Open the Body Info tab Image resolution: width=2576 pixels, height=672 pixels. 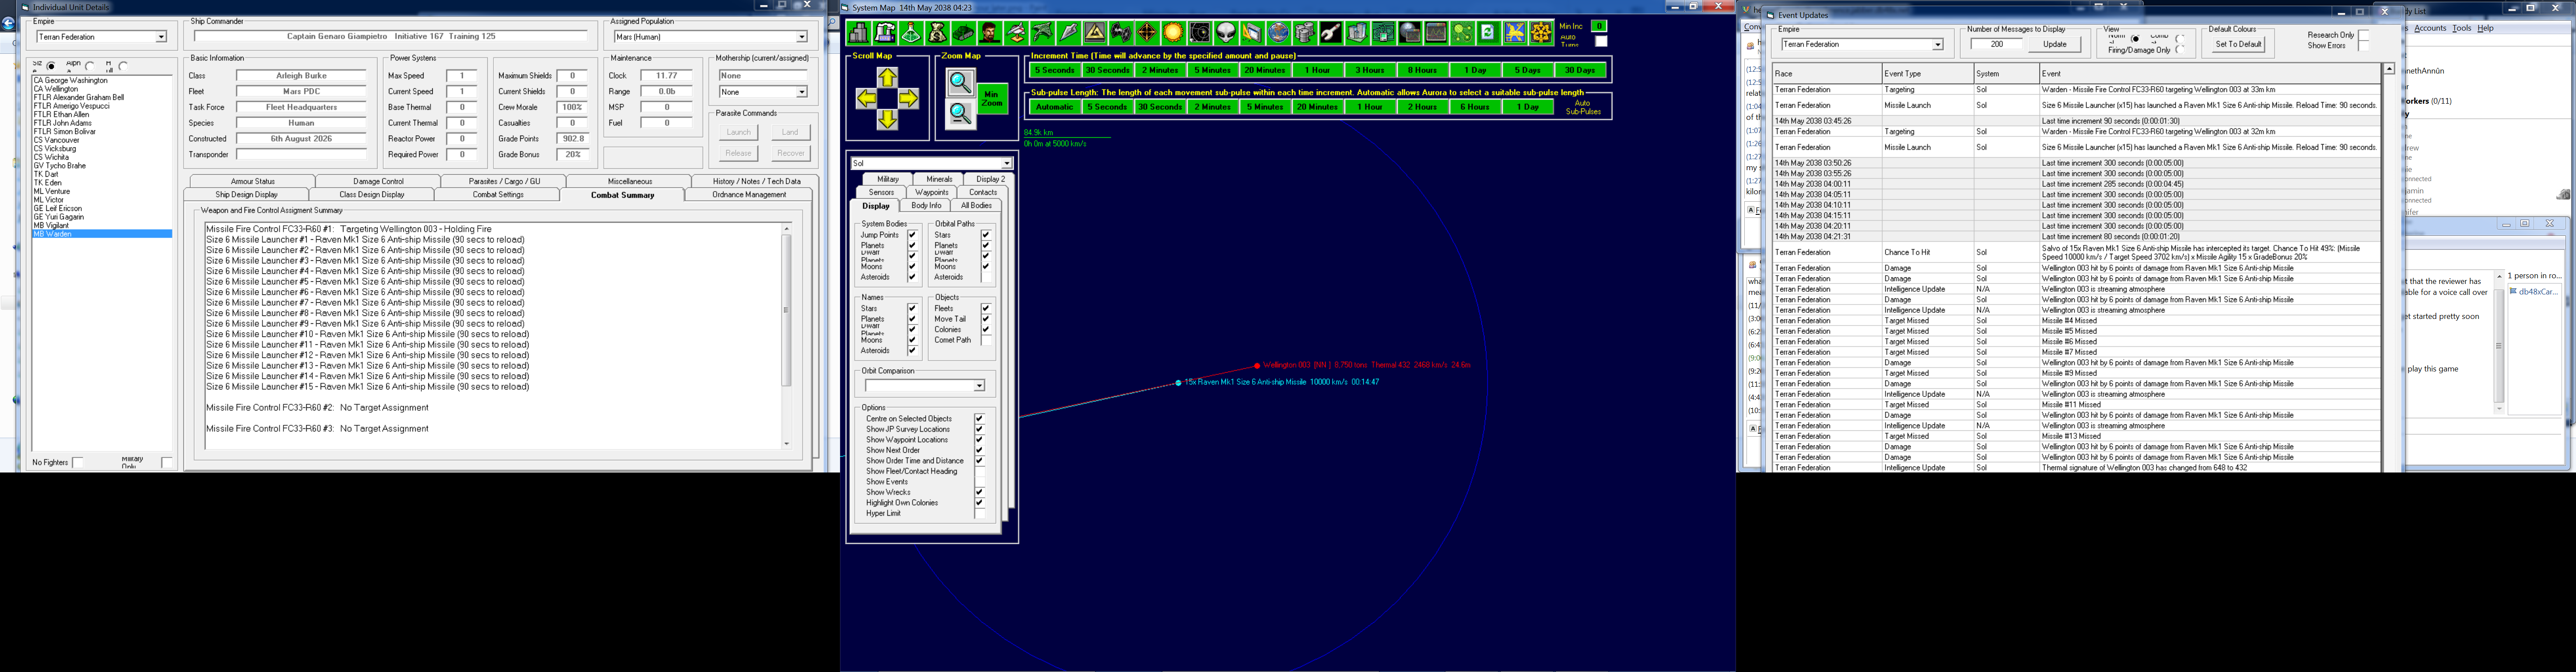tap(926, 205)
